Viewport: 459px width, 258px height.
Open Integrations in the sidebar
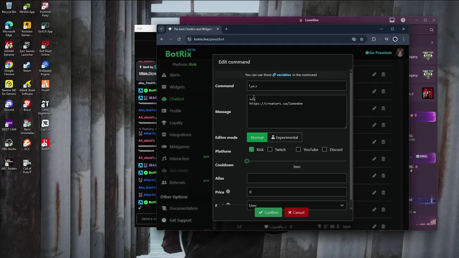click(x=176, y=135)
